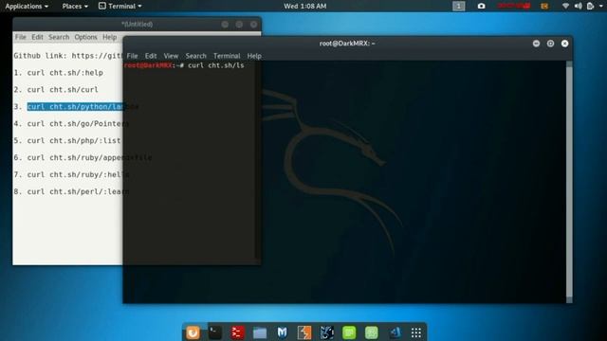Minimize the root@DarkMRX terminal window
Image resolution: width=607 pixels, height=341 pixels.
536,44
